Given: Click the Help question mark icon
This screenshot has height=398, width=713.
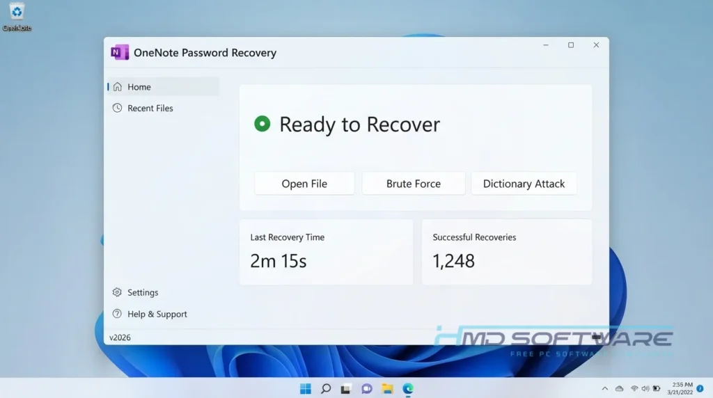Looking at the screenshot, I should [117, 314].
